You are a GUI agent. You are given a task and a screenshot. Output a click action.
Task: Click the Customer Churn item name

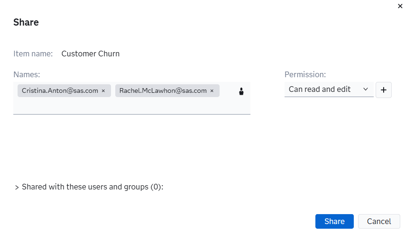(91, 54)
